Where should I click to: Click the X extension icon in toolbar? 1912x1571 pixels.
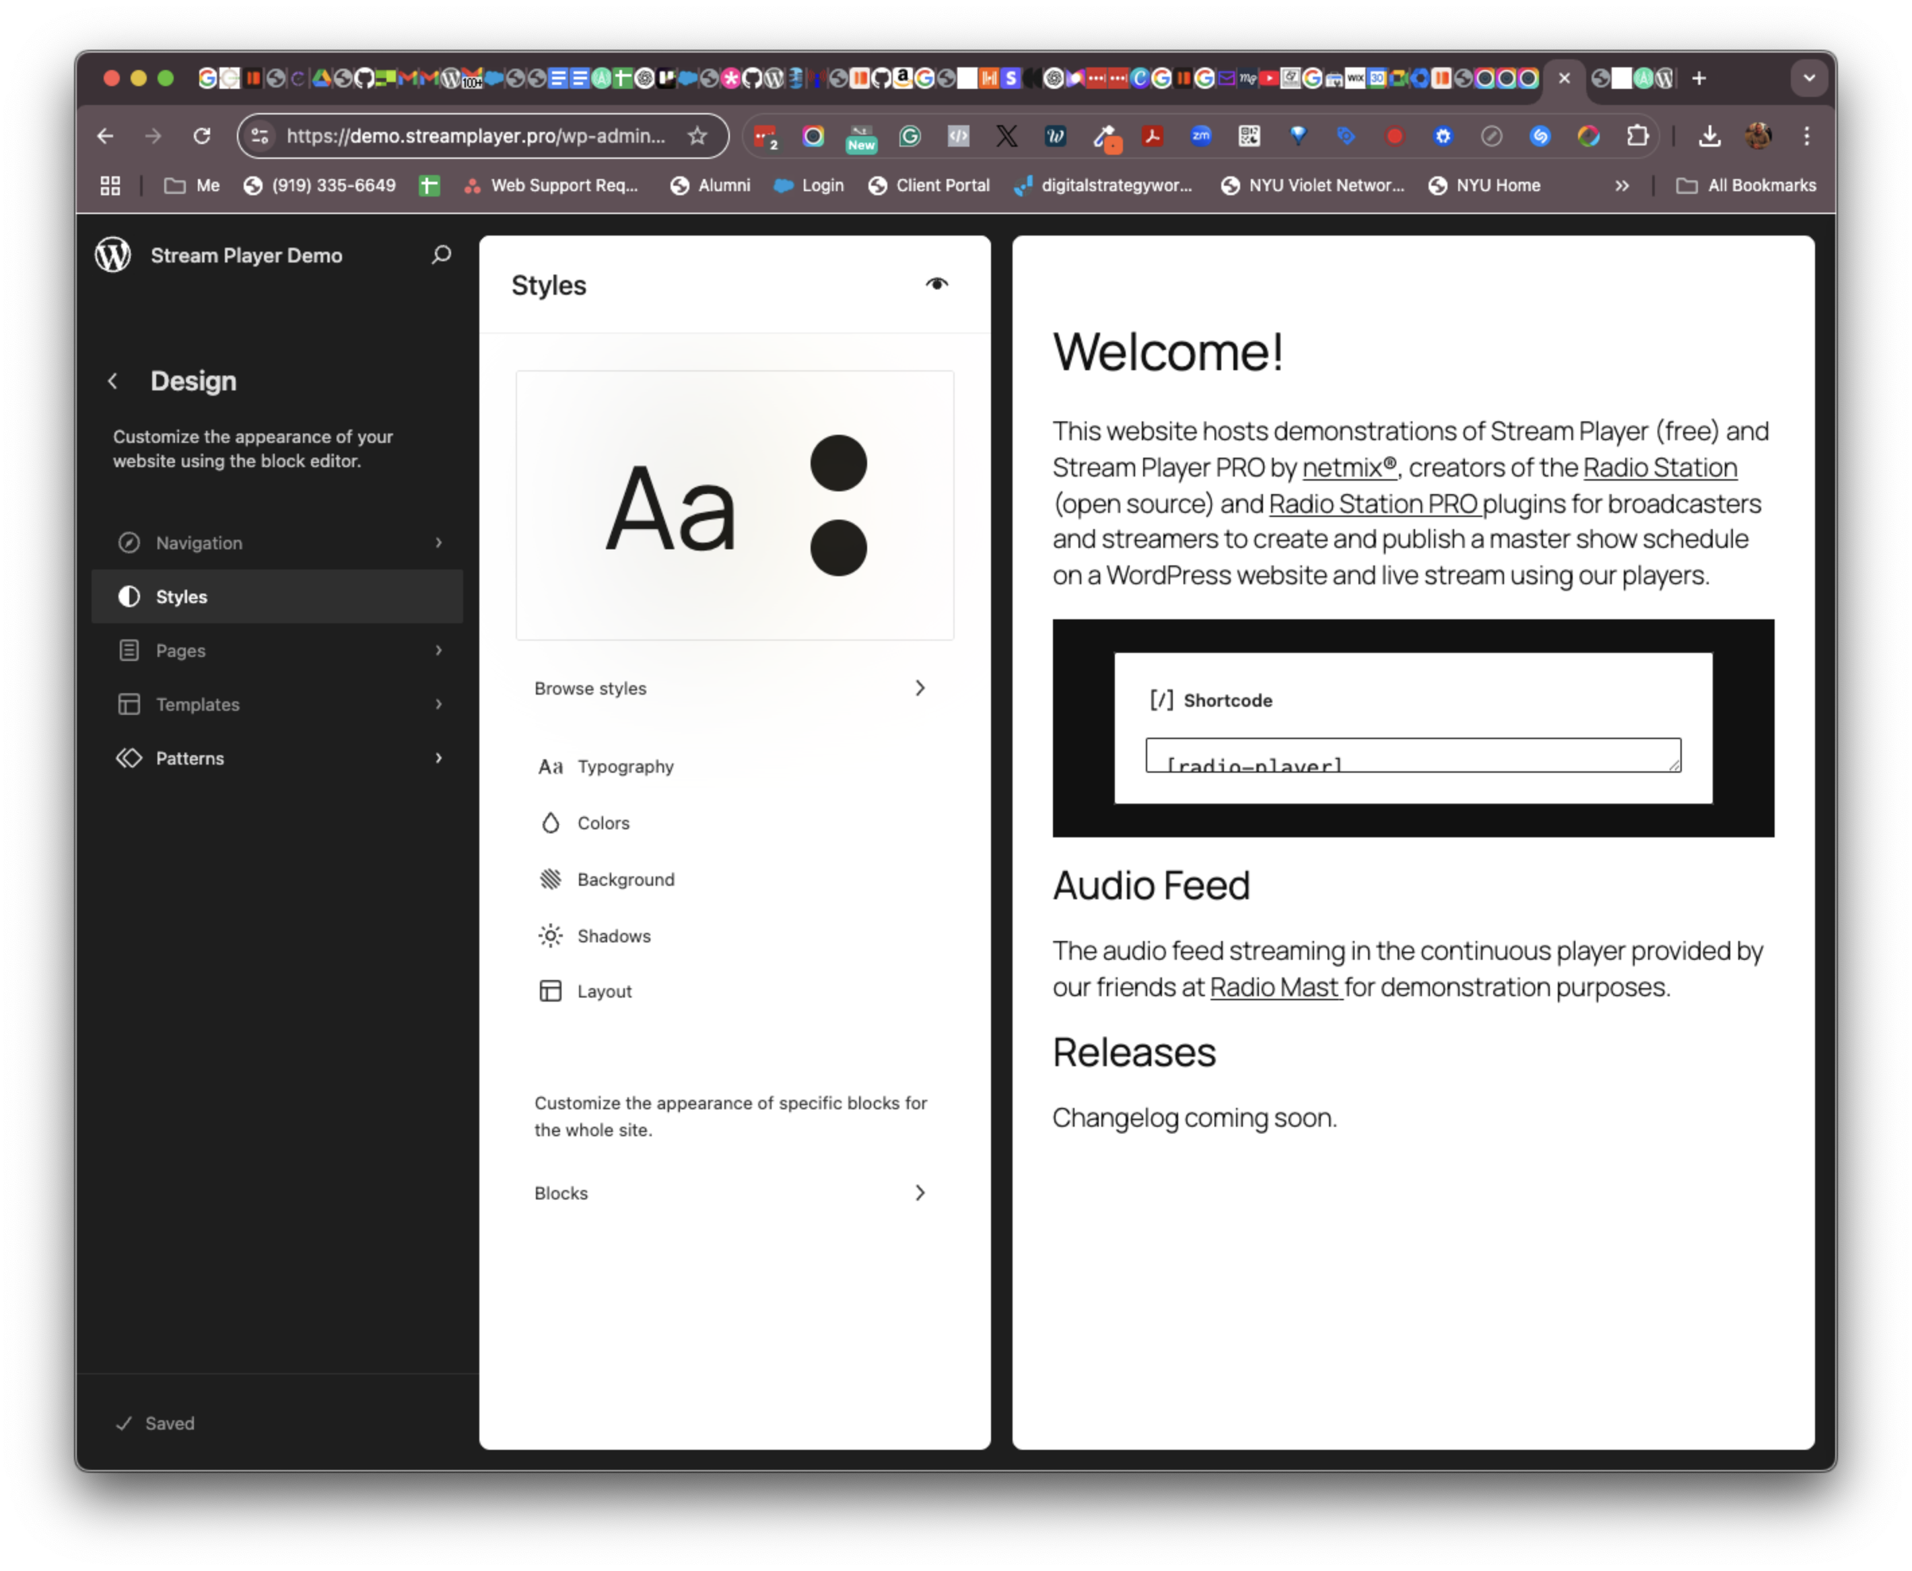(x=1006, y=136)
